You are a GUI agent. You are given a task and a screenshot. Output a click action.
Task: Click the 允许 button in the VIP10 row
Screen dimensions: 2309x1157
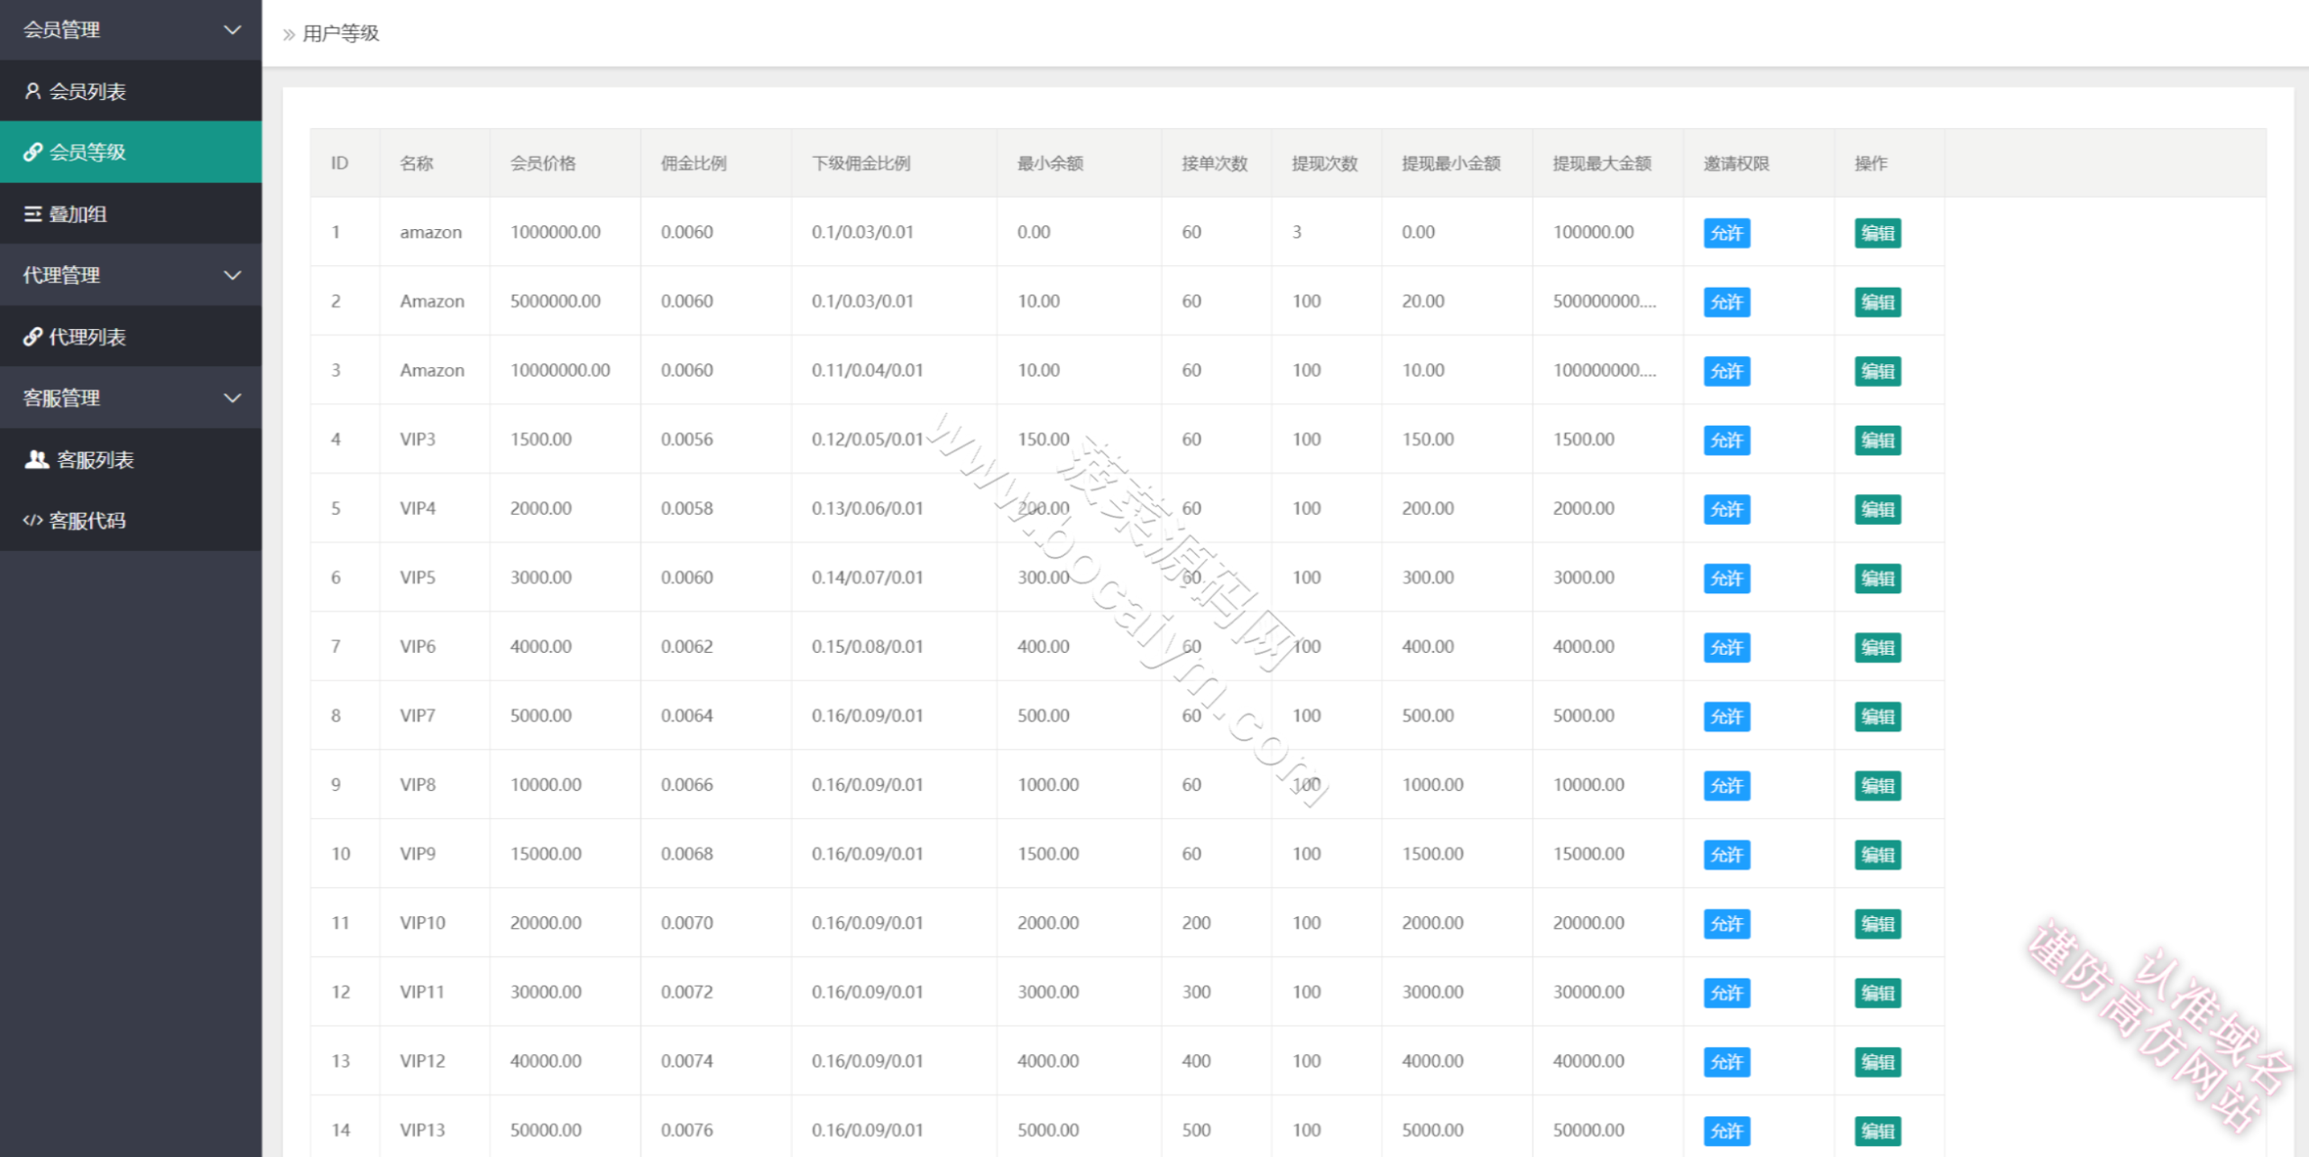click(x=1726, y=924)
